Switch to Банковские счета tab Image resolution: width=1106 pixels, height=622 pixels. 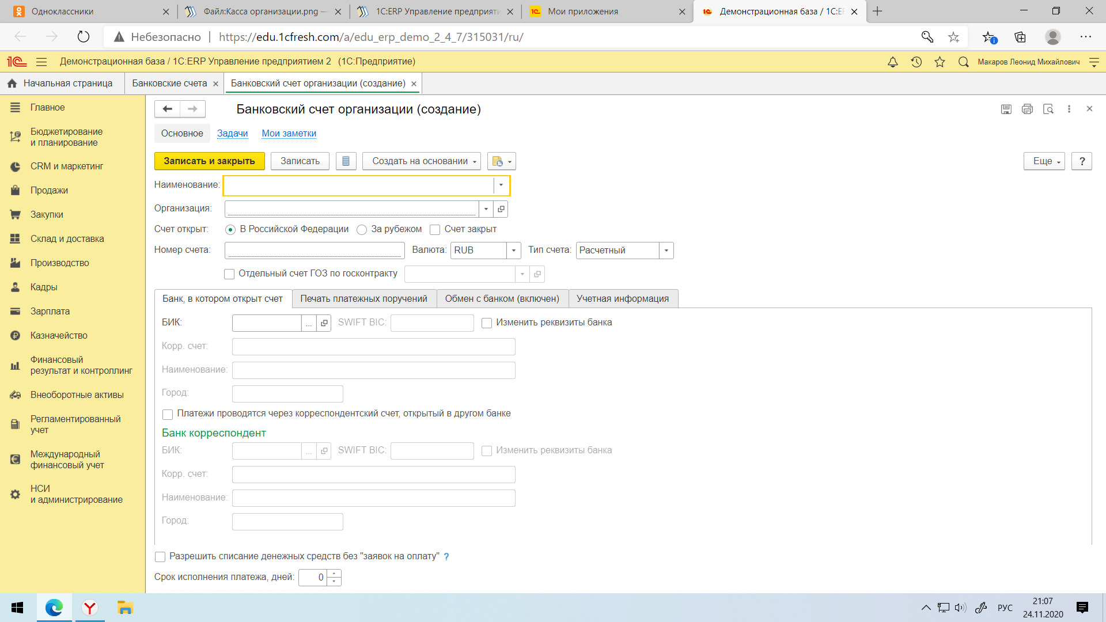point(169,84)
